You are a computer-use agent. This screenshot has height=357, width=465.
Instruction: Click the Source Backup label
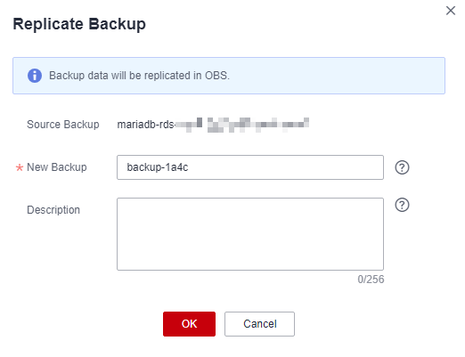coord(63,125)
